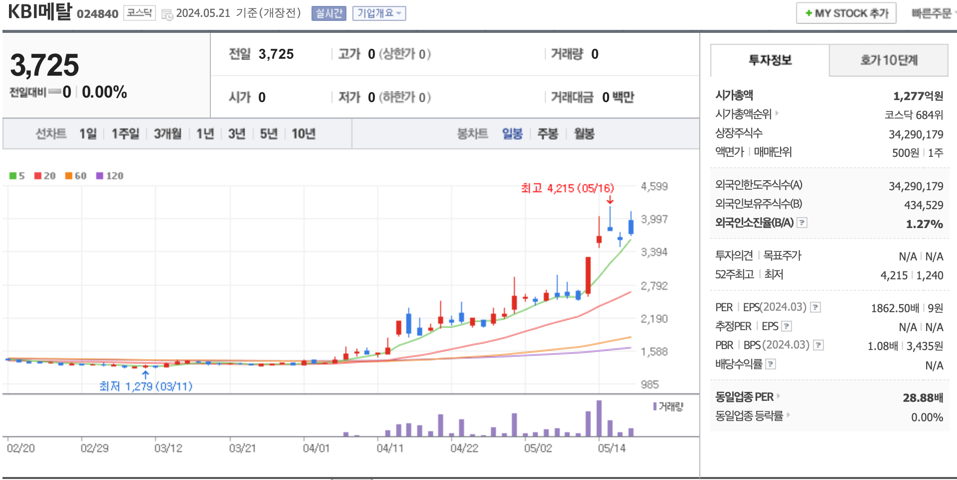Click price axis label 3,997
The image size is (957, 480).
(654, 219)
